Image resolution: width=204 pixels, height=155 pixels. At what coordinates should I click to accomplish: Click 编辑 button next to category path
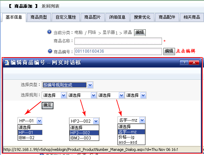pyautogui.click(x=140, y=32)
